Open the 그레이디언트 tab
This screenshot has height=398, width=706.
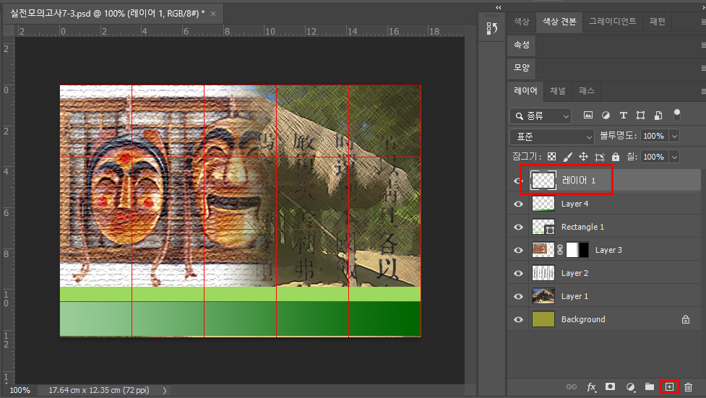pyautogui.click(x=612, y=22)
